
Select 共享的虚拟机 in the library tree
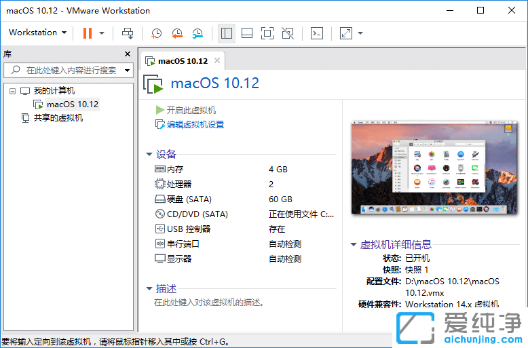click(58, 118)
